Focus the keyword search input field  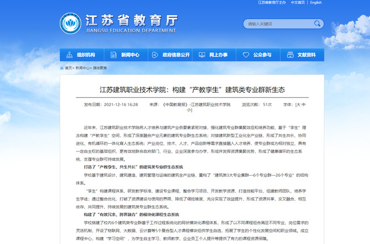[271, 24]
